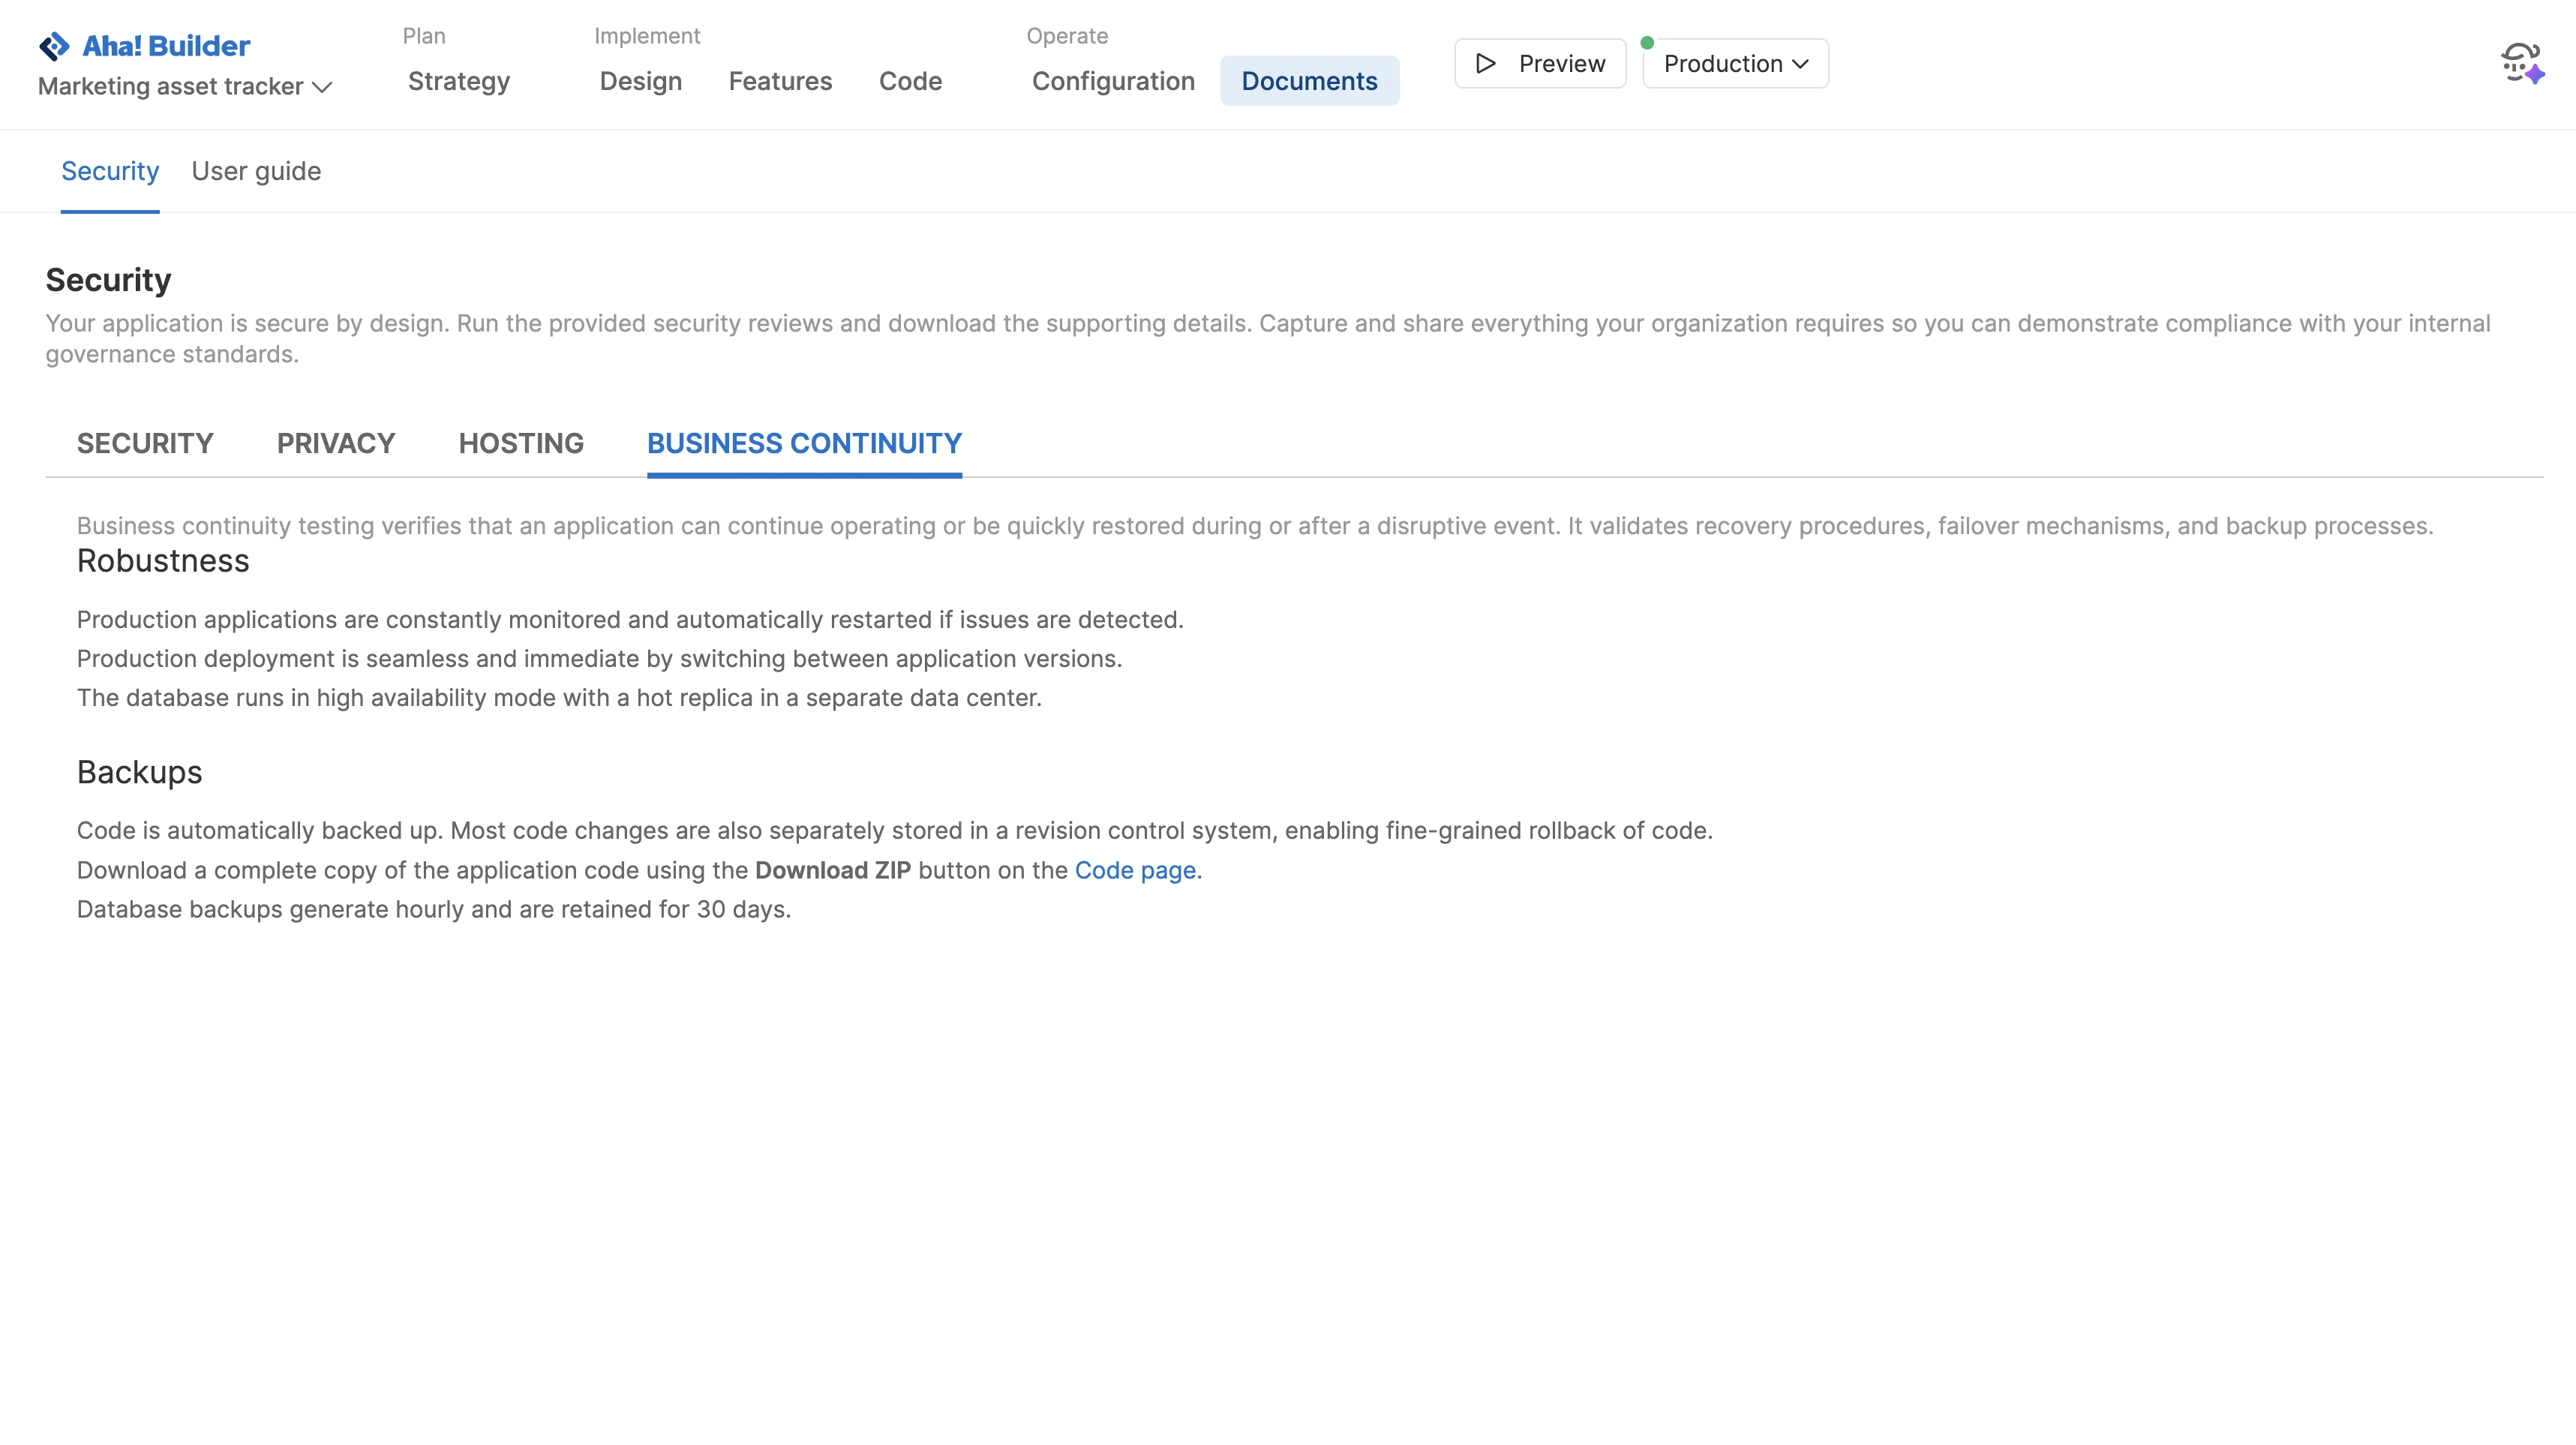
Task: Open the AI assistant icon
Action: pos(2521,64)
